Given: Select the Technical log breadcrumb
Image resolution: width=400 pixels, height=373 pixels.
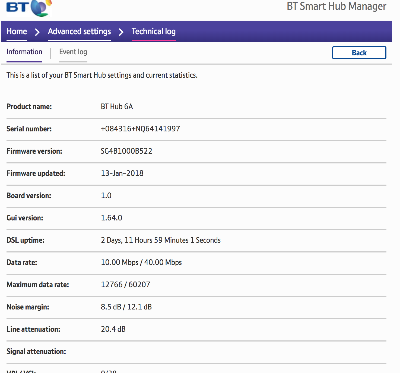Looking at the screenshot, I should [x=154, y=31].
